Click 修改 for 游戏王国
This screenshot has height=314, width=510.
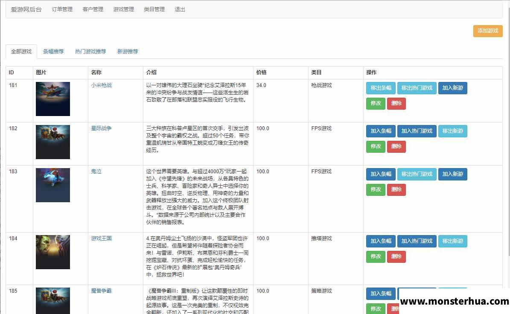tap(376, 256)
